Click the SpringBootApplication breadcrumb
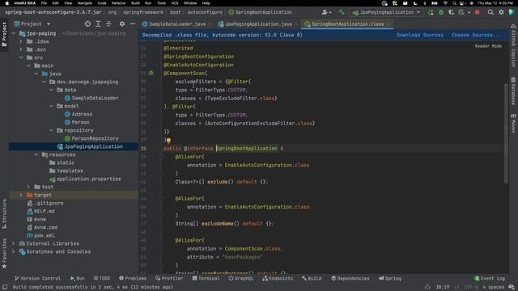The width and height of the screenshot is (518, 291). (x=261, y=12)
